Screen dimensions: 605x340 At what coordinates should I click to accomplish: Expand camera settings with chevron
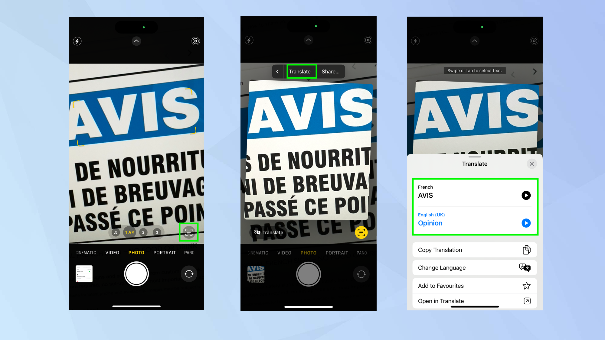pos(136,41)
